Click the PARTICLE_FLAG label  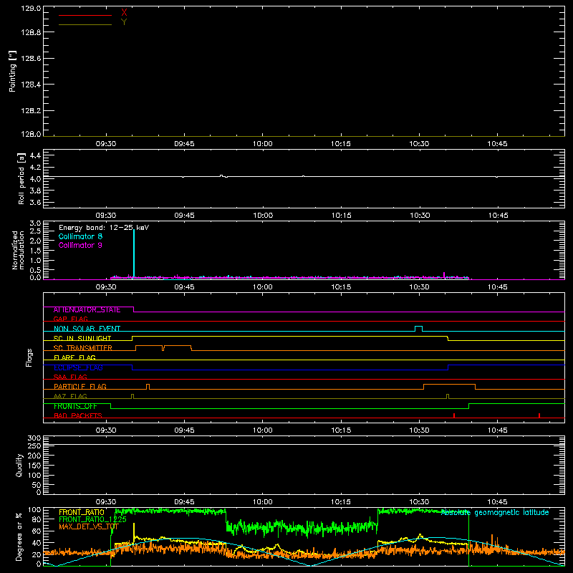pos(80,387)
